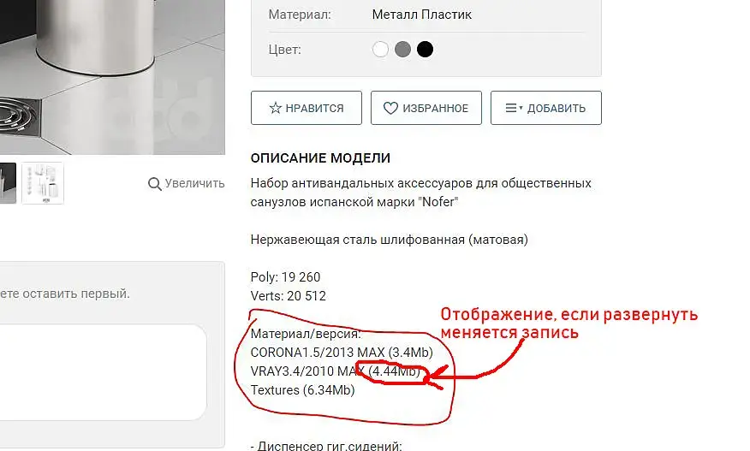Image resolution: width=750 pixels, height=451 pixels.
Task: Select the gray color swatch
Action: click(x=402, y=50)
